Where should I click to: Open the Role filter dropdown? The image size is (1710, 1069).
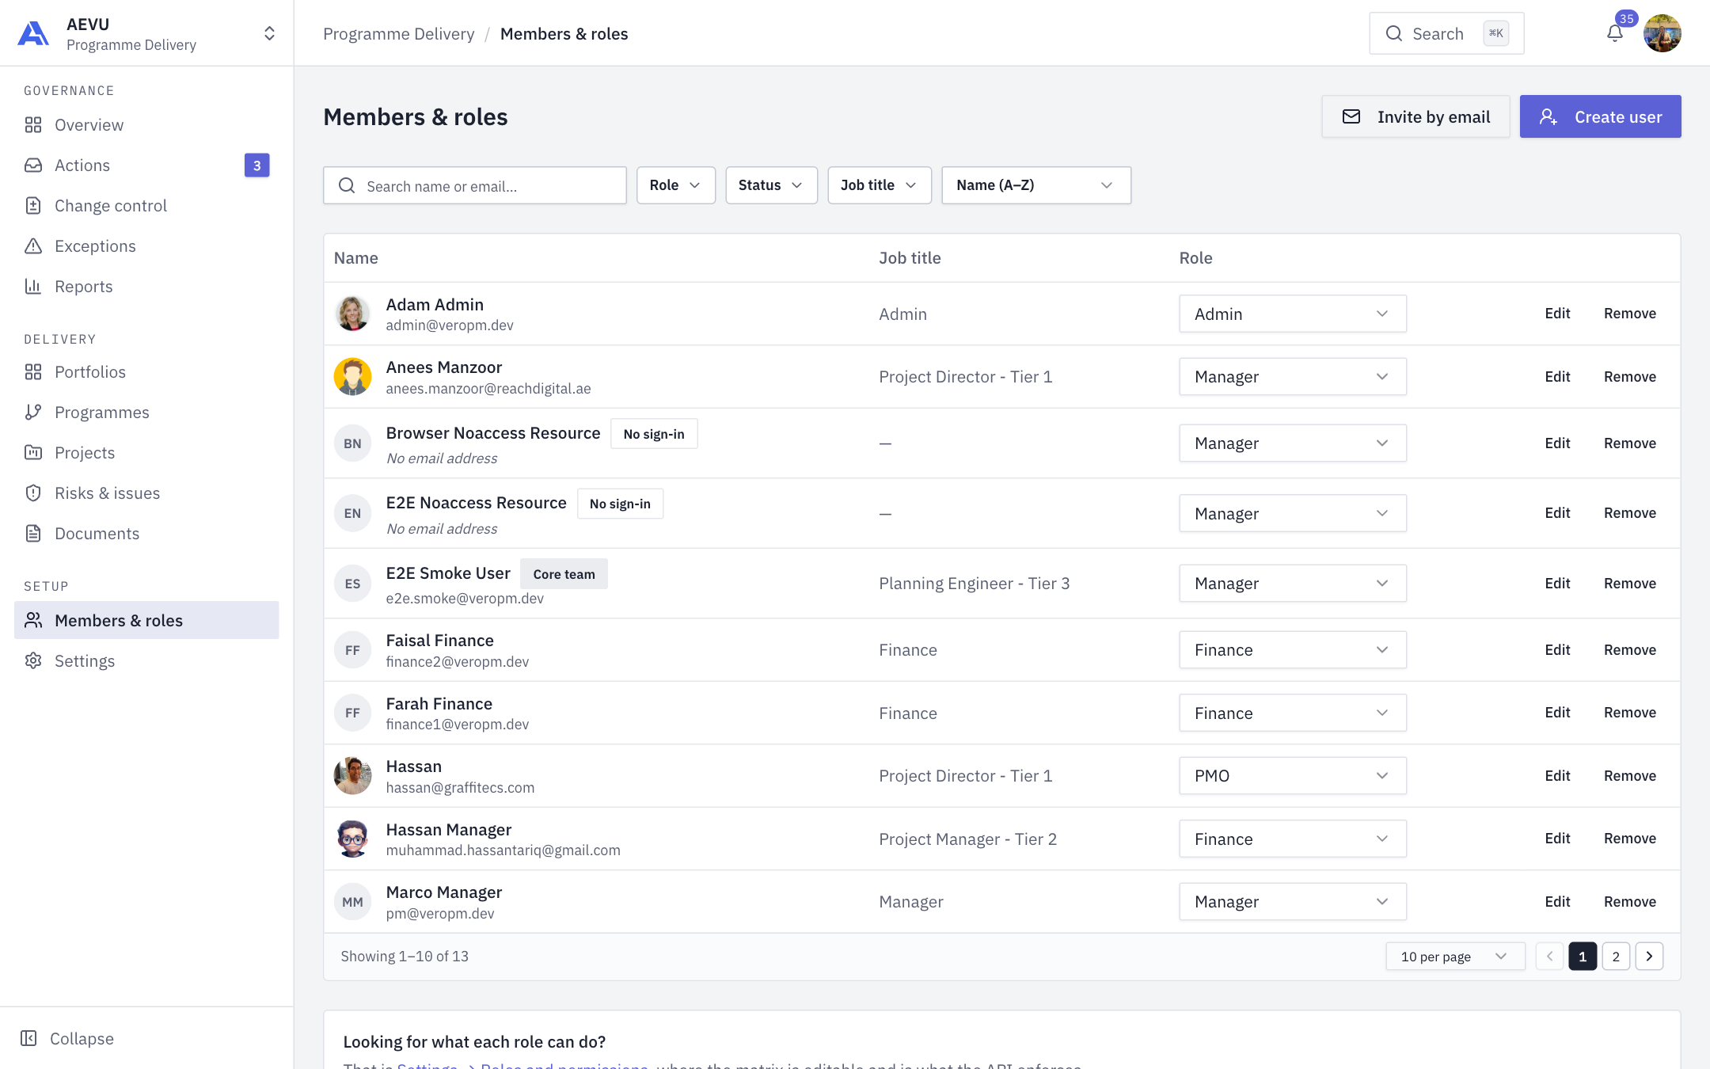(676, 185)
